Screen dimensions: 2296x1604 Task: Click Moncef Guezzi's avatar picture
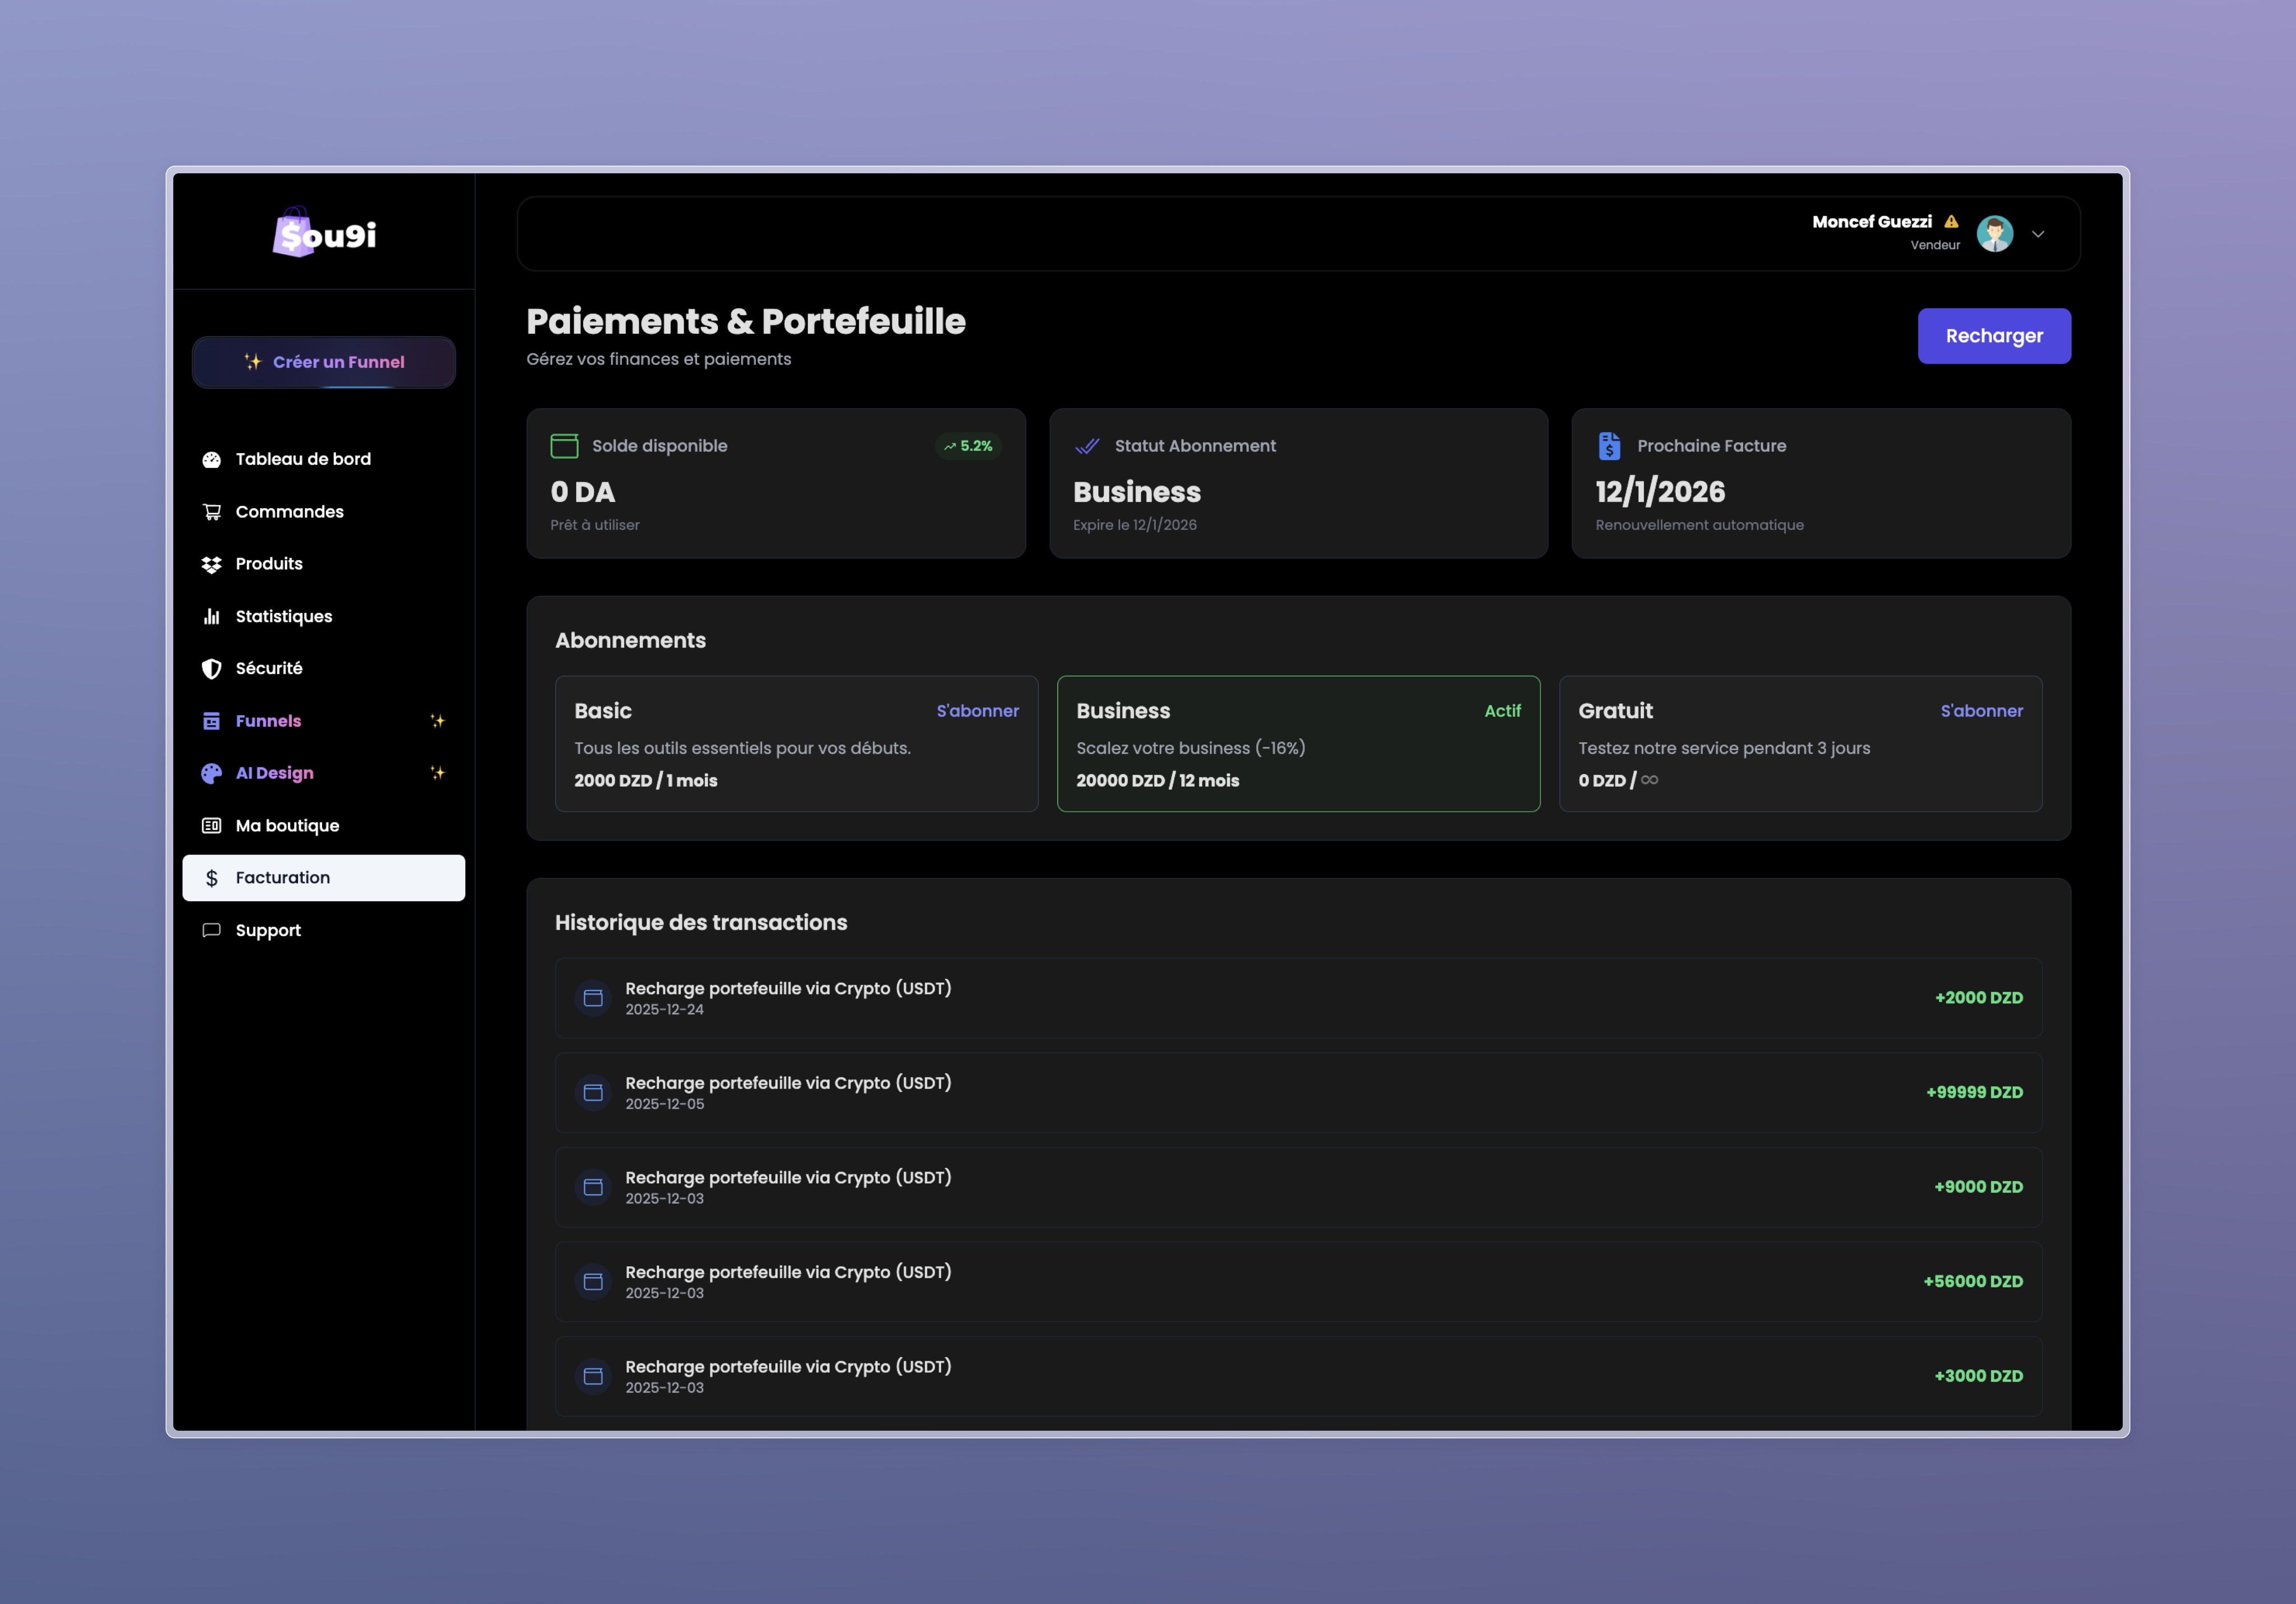(x=1994, y=234)
